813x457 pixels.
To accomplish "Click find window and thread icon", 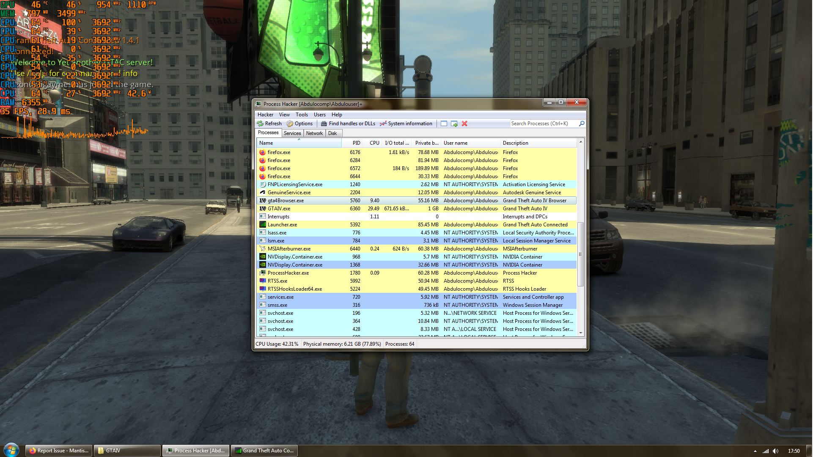I will (x=454, y=124).
